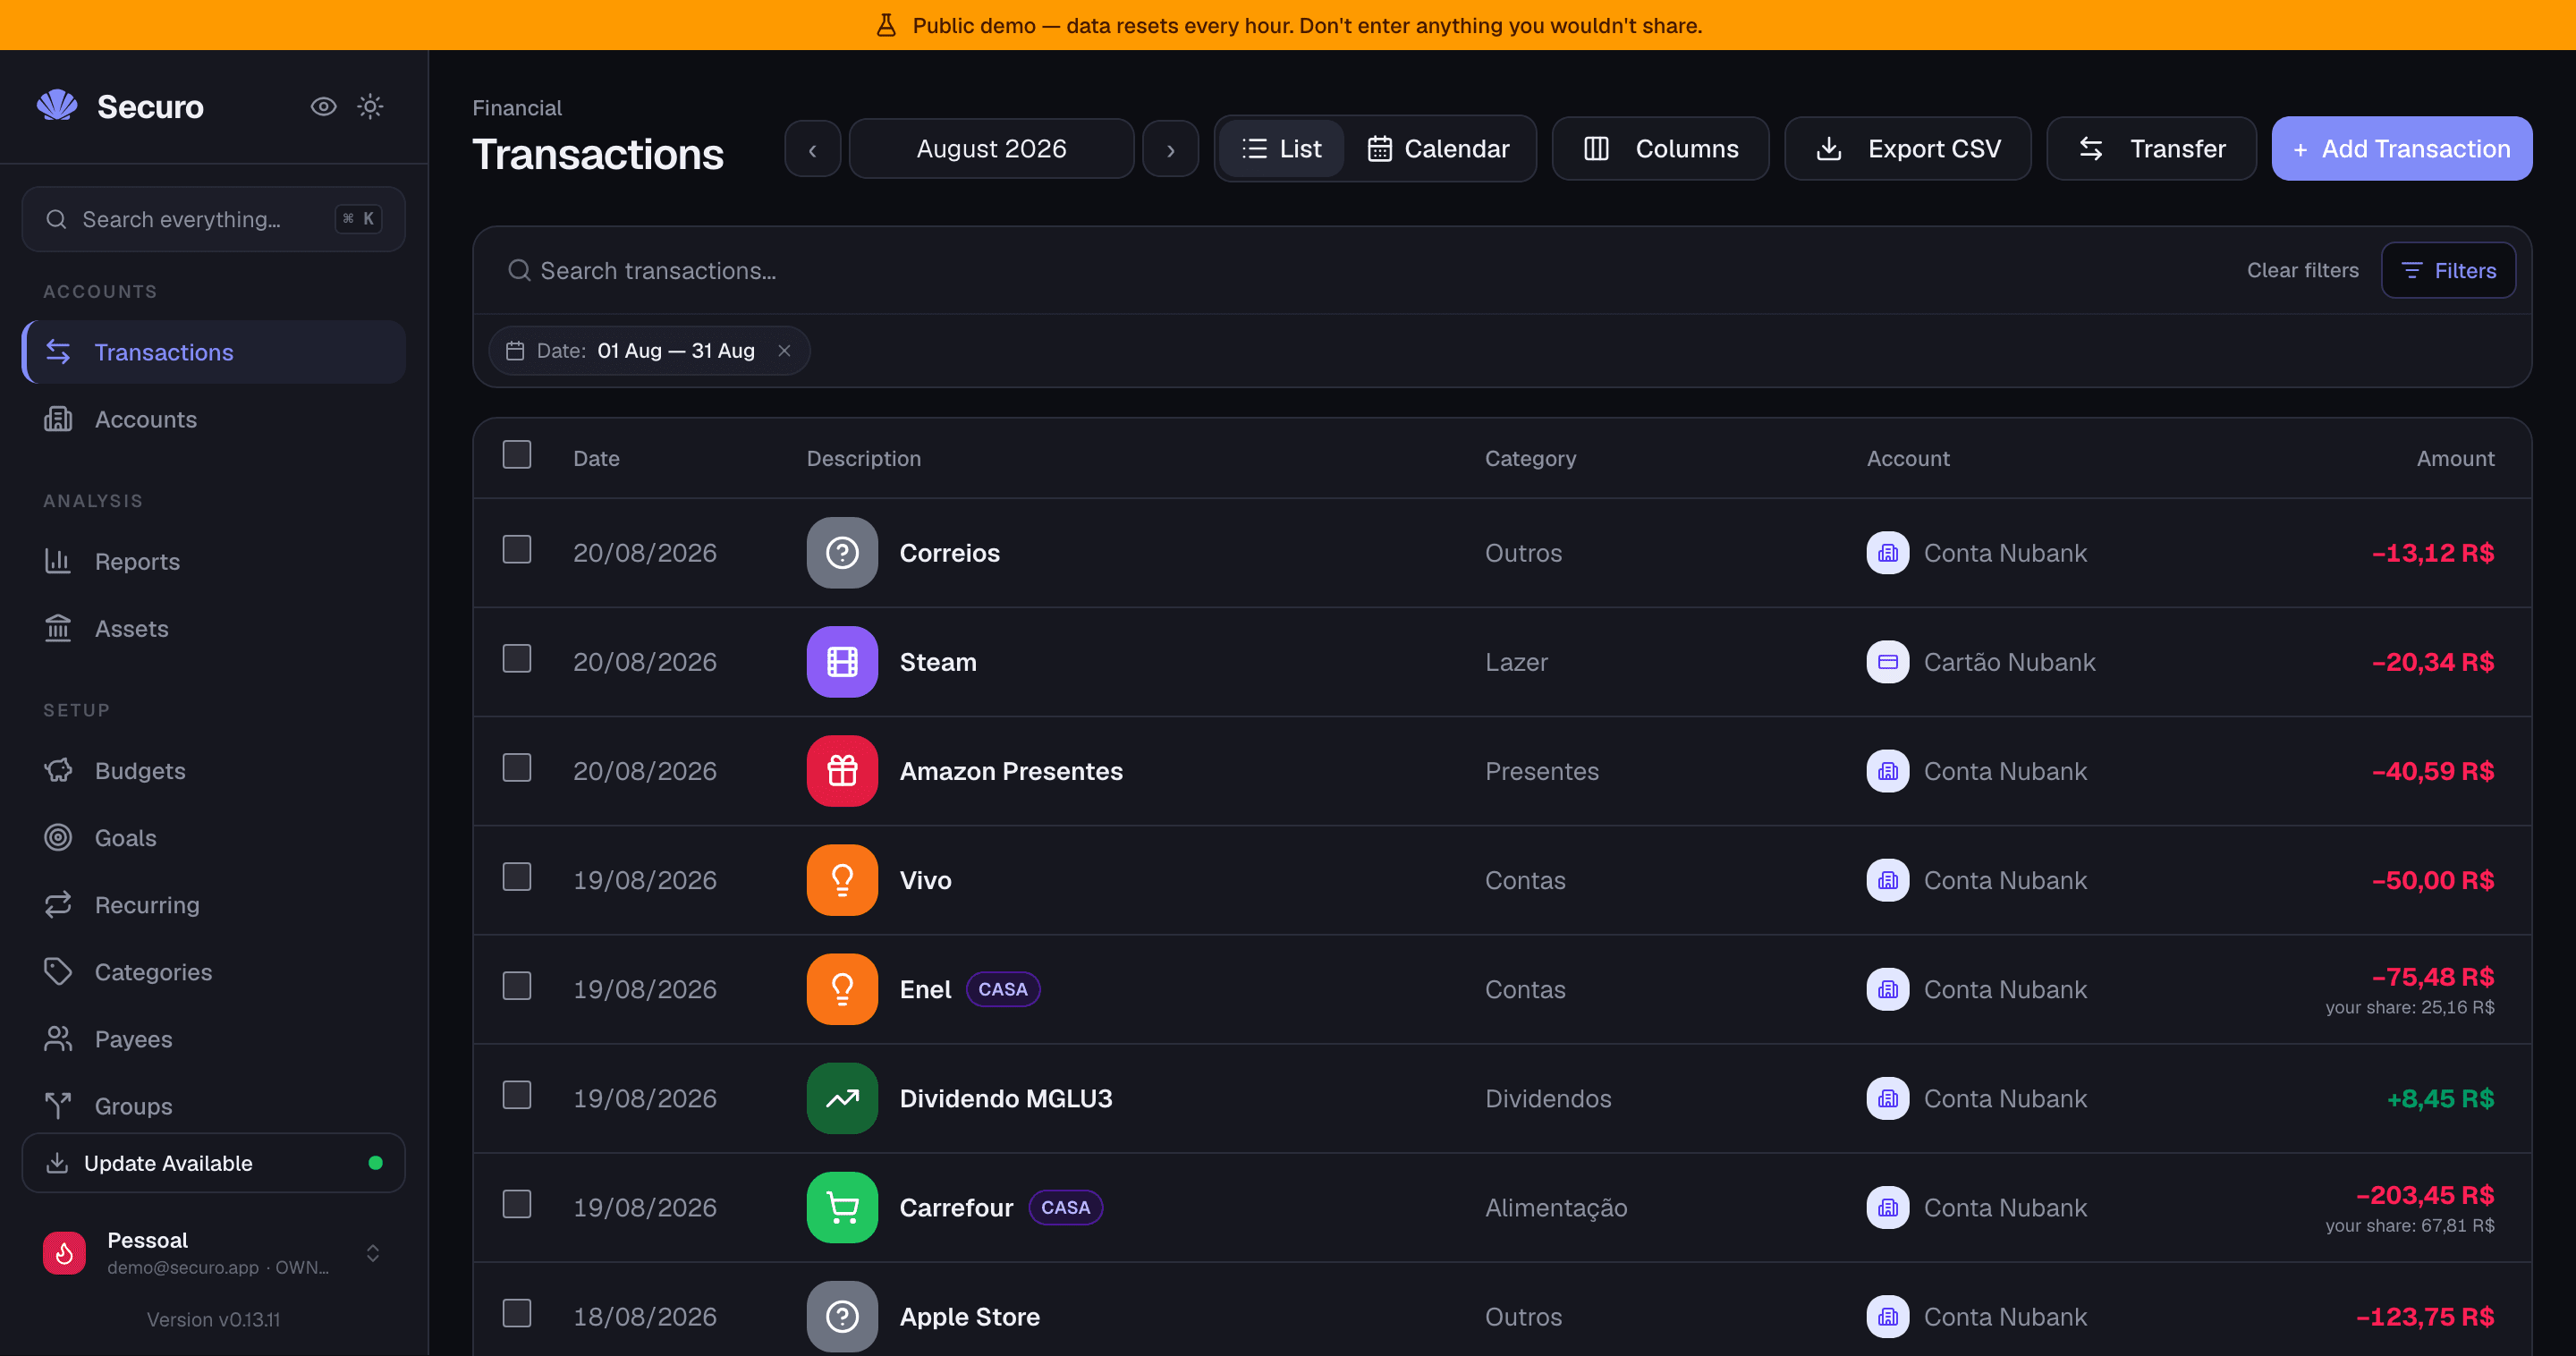Open Assets in the sidebar
Viewport: 2576px width, 1356px height.
tap(213, 628)
